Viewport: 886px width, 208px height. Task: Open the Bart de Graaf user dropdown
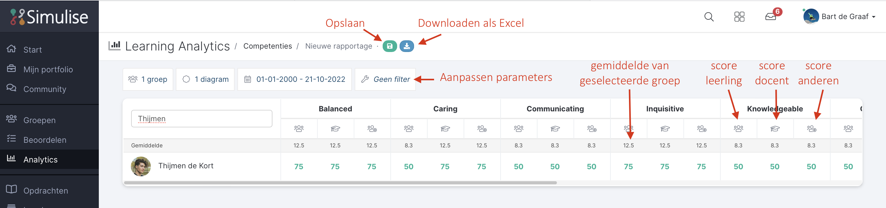click(839, 17)
